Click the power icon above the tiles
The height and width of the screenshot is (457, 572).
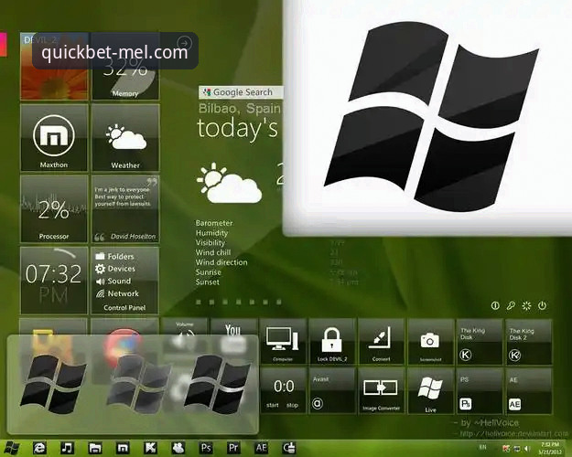coord(543,306)
